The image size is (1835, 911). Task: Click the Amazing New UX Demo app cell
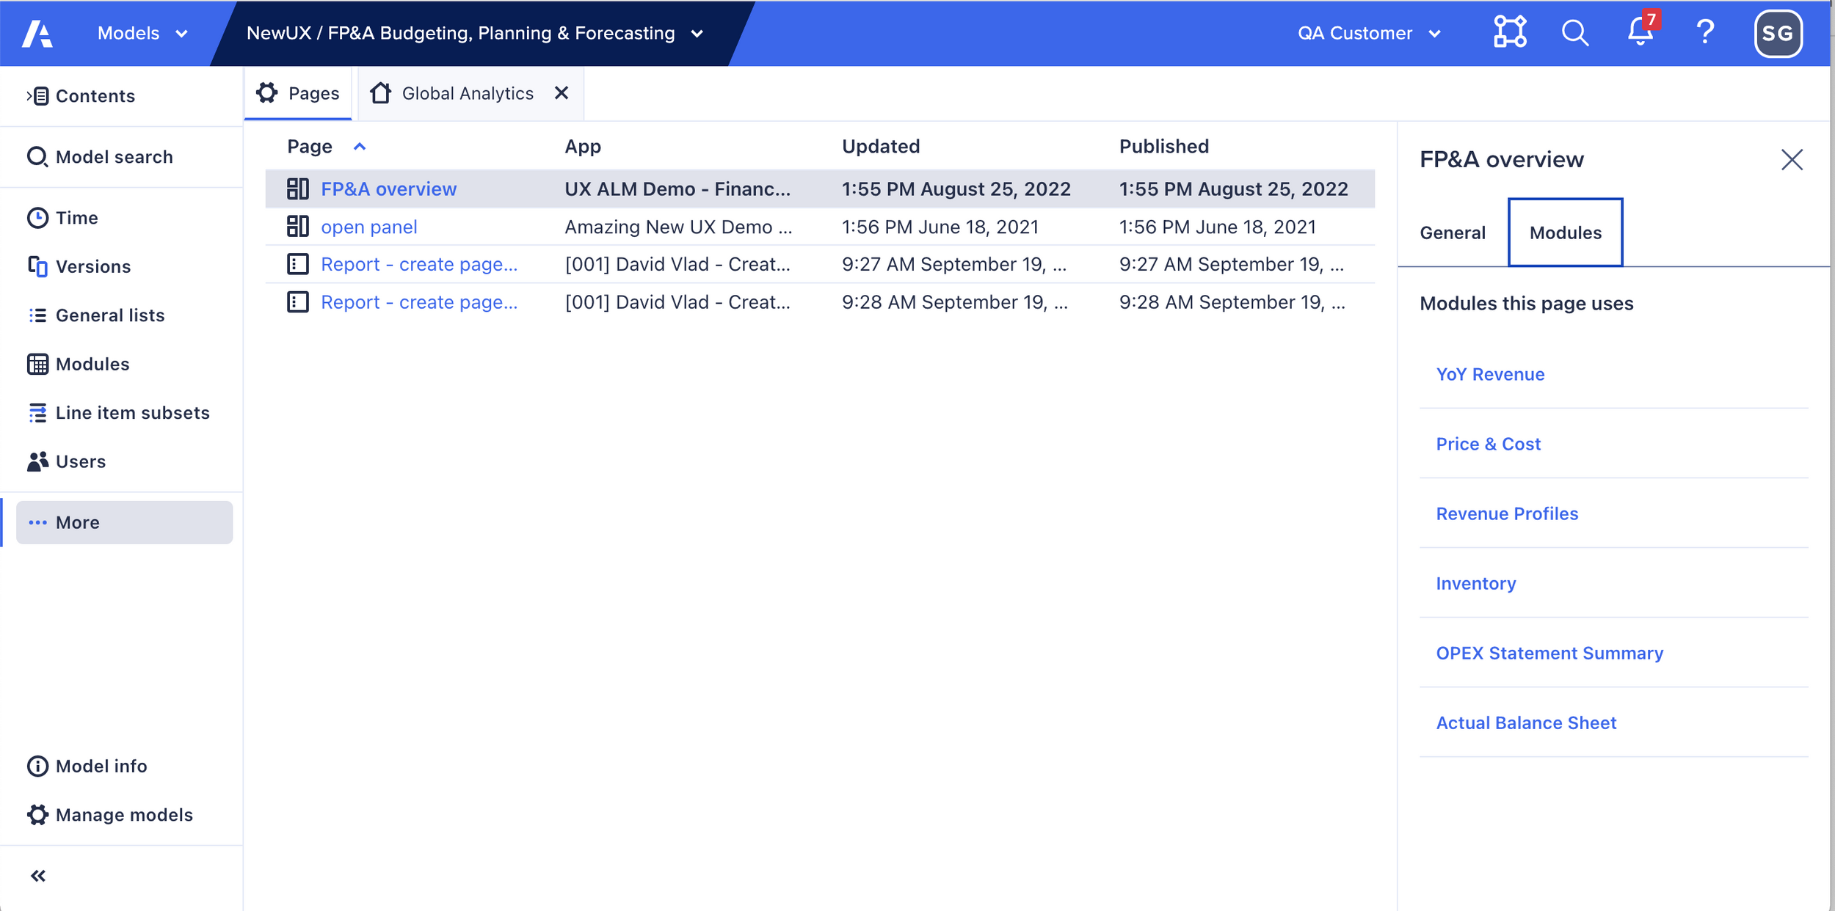(x=678, y=227)
